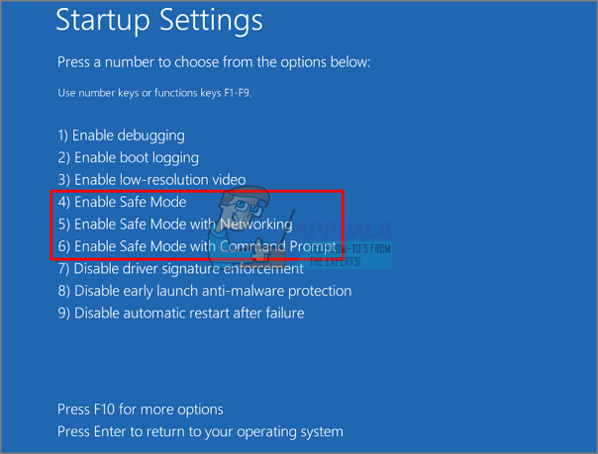Click the Startup Settings heading
598x454 pixels.
159,20
